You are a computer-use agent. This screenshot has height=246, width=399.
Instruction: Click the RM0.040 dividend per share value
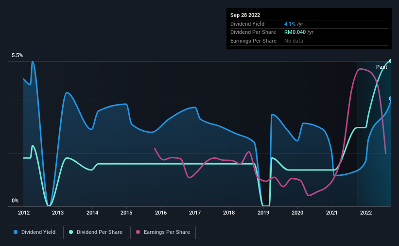[x=295, y=32]
